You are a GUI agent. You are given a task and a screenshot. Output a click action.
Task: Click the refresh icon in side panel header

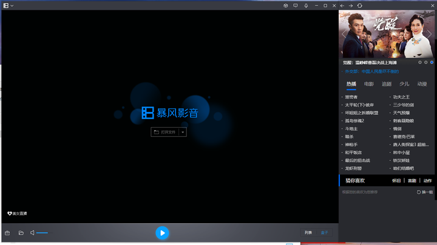point(360,5)
